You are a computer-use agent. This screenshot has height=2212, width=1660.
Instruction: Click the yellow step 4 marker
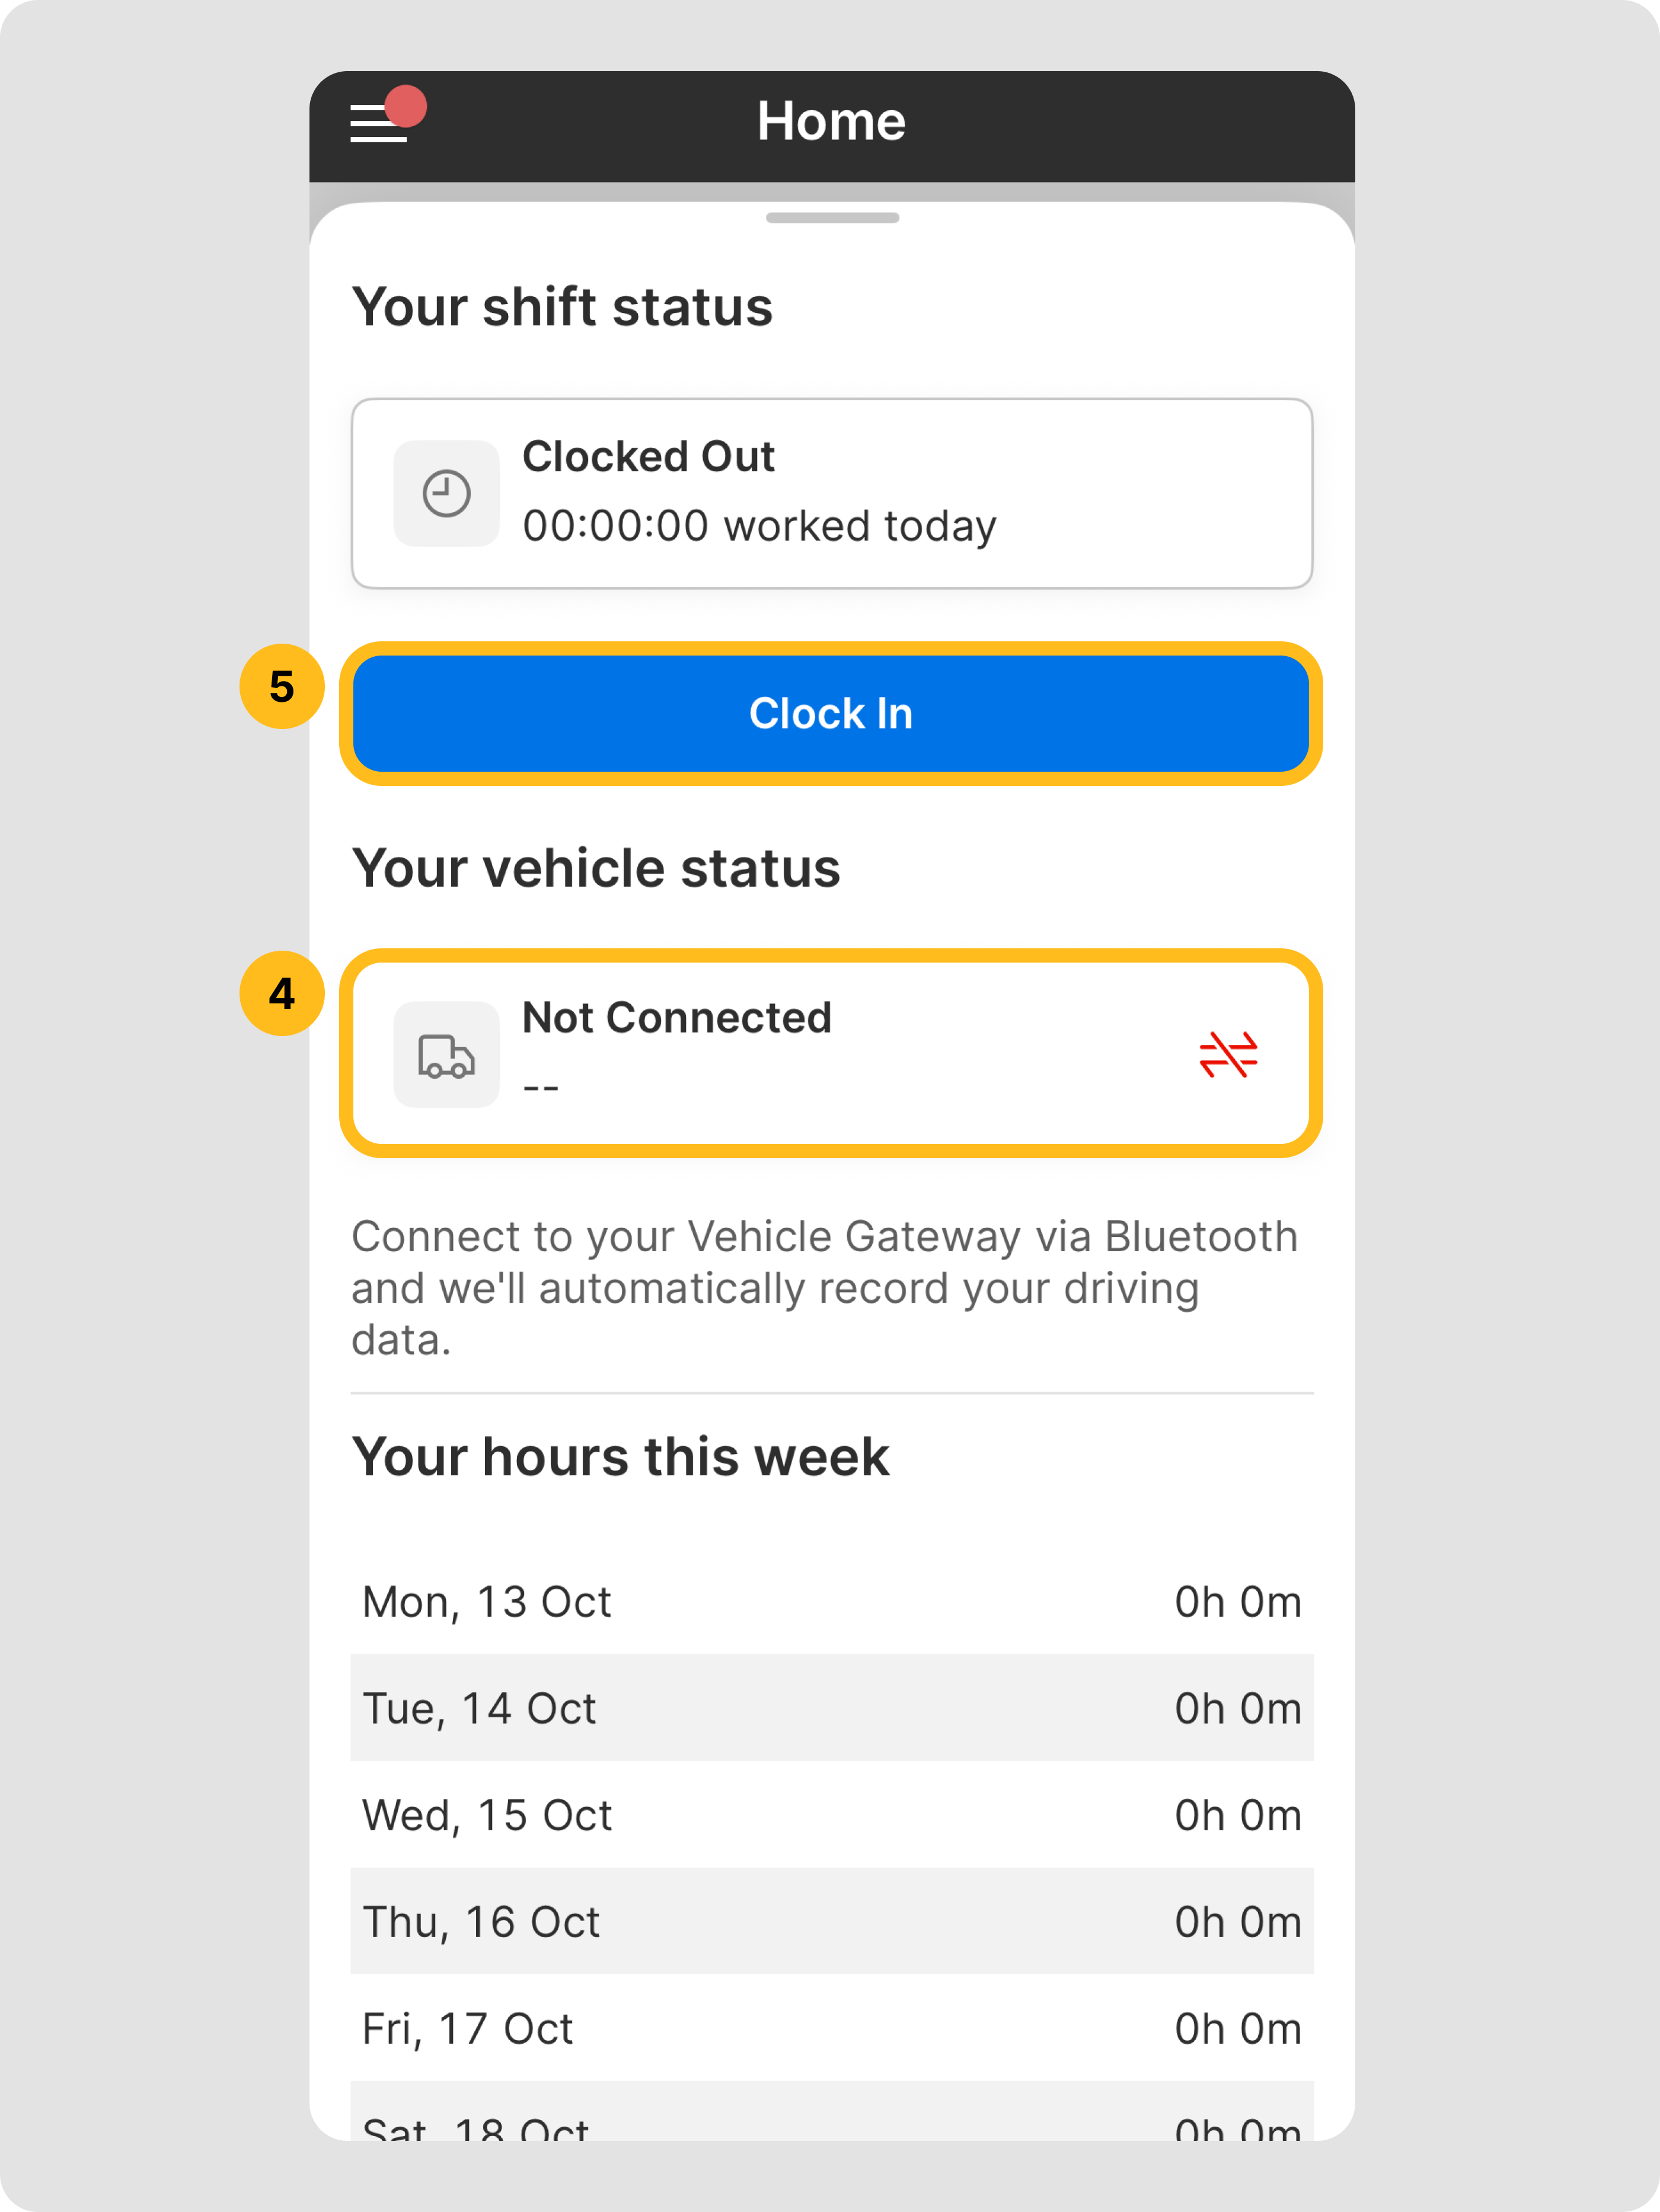[x=282, y=994]
